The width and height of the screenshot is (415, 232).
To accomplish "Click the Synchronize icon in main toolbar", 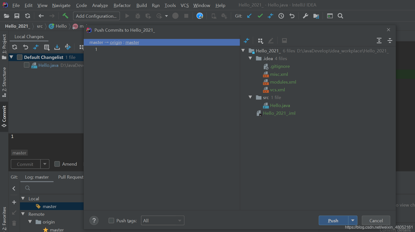I will pyautogui.click(x=27, y=16).
